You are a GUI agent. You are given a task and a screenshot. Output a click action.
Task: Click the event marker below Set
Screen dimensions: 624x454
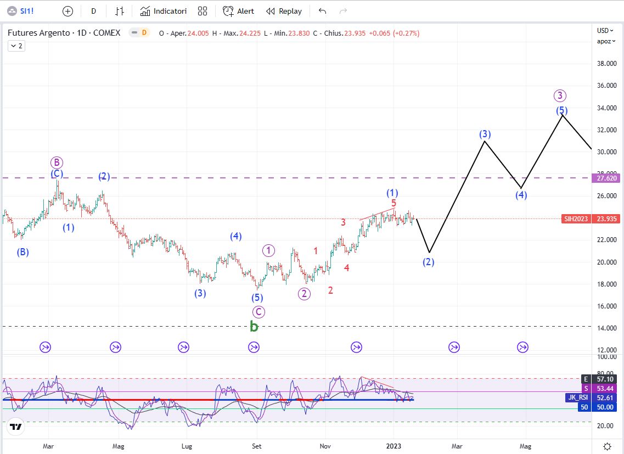pos(254,347)
